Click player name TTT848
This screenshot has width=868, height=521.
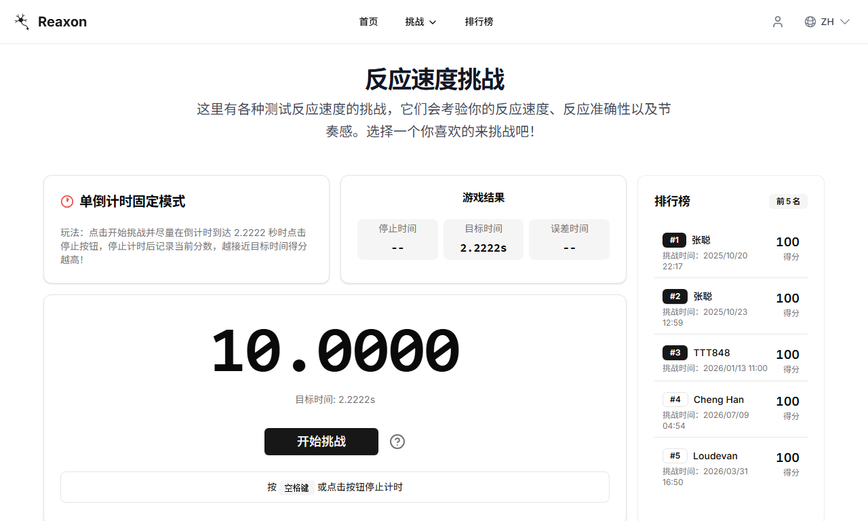point(711,353)
